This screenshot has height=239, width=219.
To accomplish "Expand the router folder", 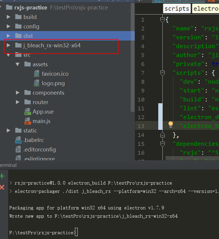I will pyautogui.click(x=18, y=102).
